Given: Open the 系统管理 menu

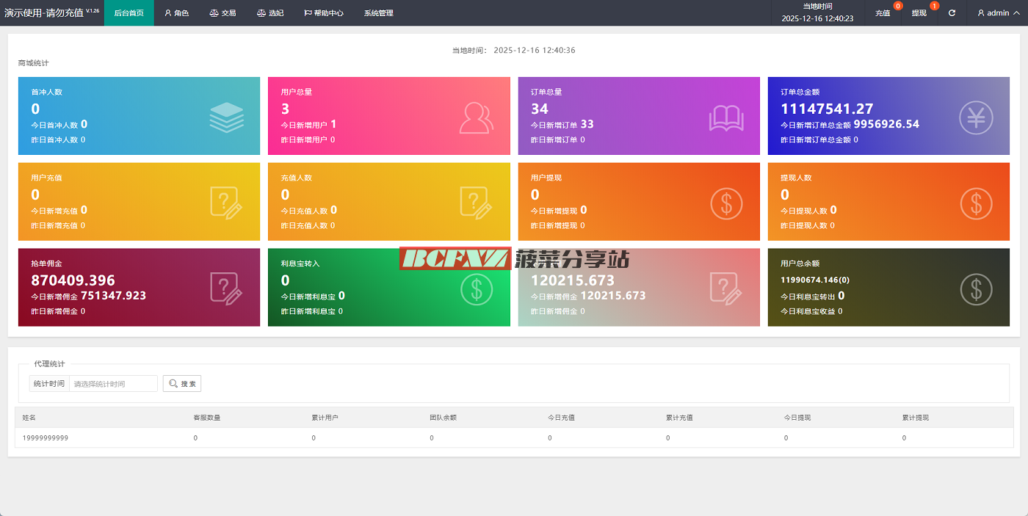Looking at the screenshot, I should tap(378, 13).
